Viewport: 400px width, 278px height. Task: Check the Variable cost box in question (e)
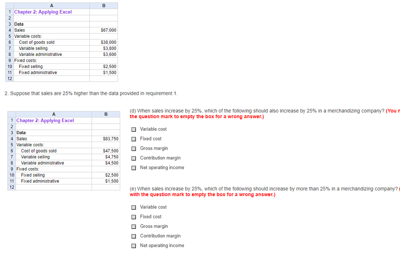point(134,207)
